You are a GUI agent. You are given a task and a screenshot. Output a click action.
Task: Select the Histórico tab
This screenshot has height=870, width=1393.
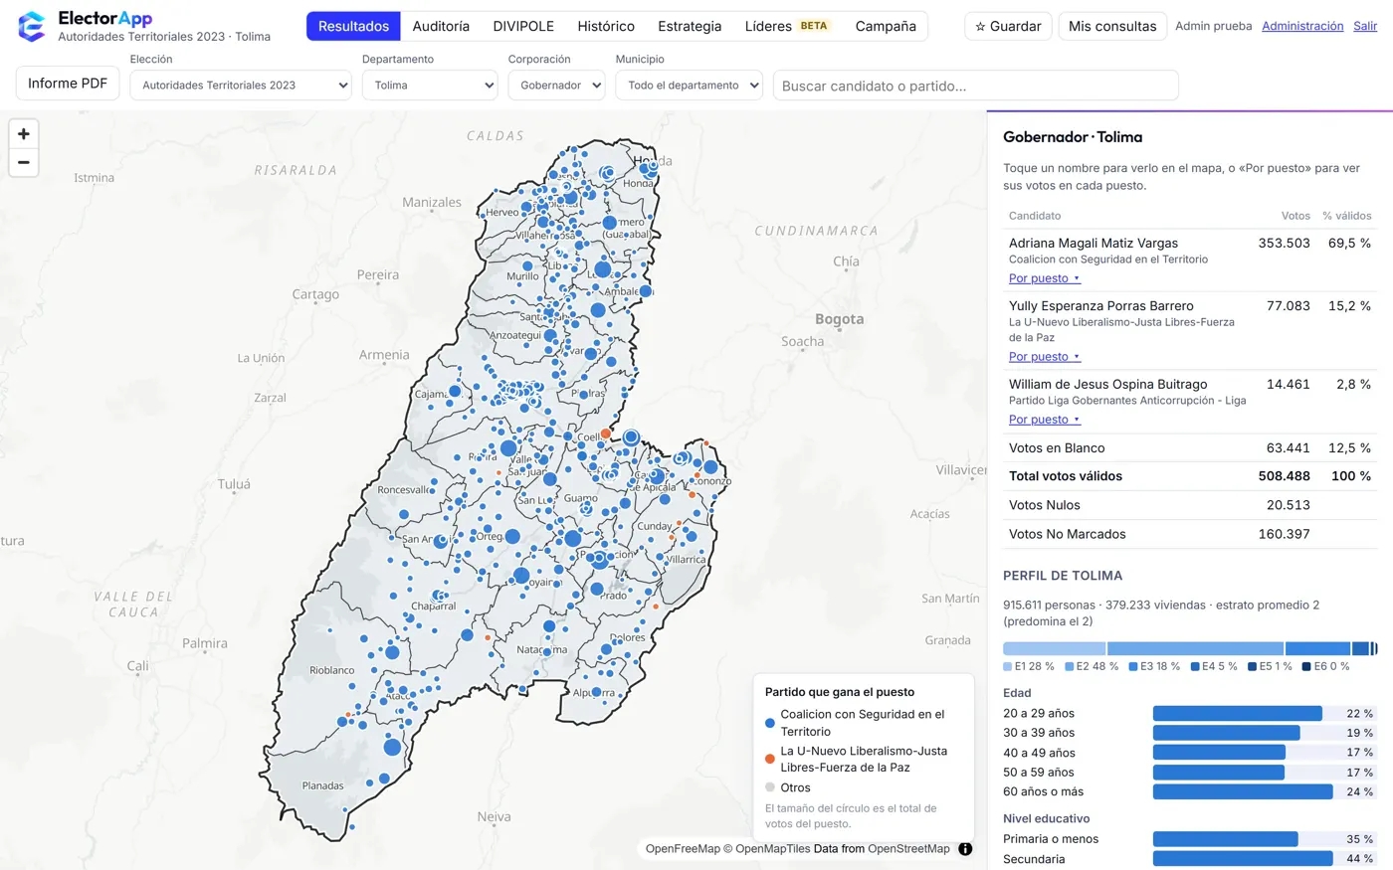click(606, 26)
